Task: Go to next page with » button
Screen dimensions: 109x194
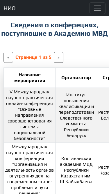Action: (59, 57)
